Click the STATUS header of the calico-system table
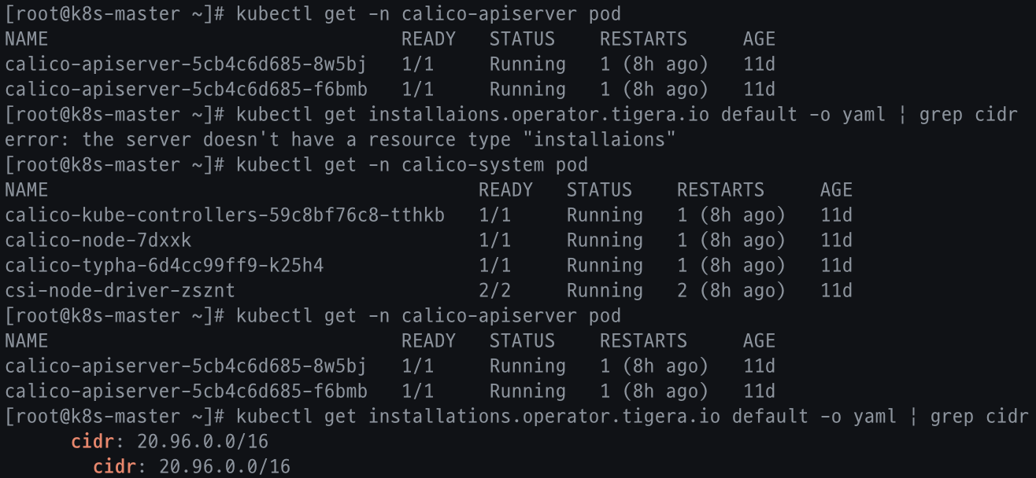Image resolution: width=1036 pixels, height=478 pixels. [x=598, y=190]
